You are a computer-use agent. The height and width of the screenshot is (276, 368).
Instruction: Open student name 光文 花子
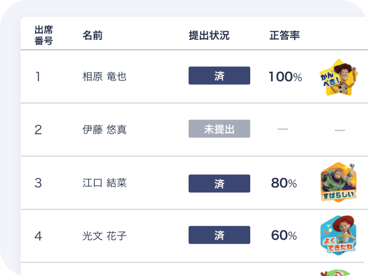(104, 236)
